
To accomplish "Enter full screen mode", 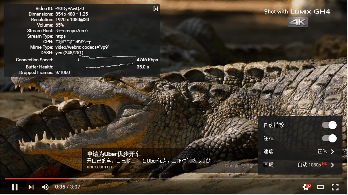I will pyautogui.click(x=335, y=187).
